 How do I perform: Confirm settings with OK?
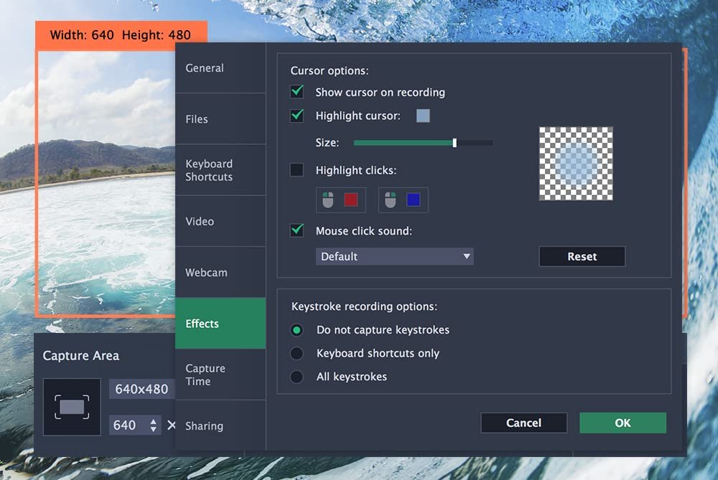pyautogui.click(x=622, y=423)
